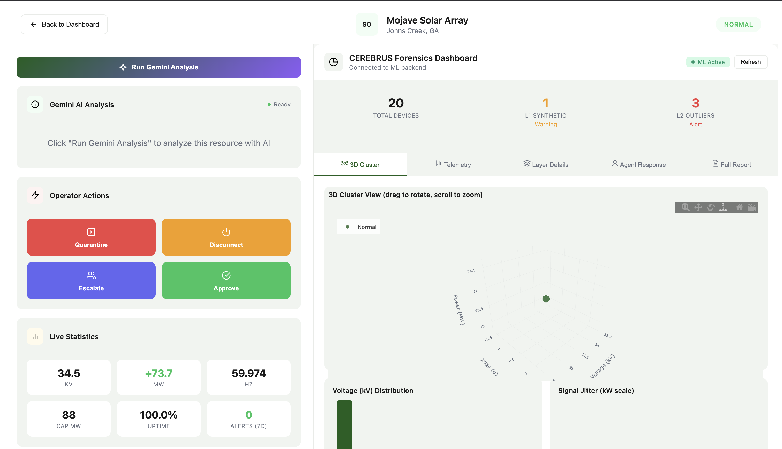Toggle the Normal legend entry in cluster plot
The width and height of the screenshot is (782, 449).
(366, 227)
